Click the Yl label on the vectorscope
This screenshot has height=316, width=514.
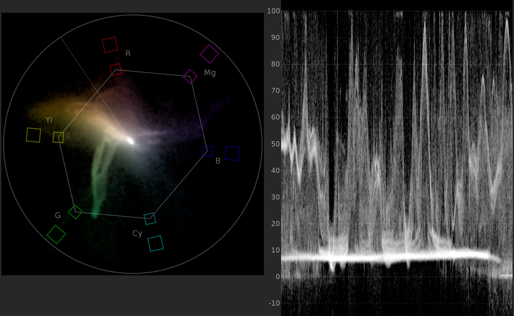pyautogui.click(x=49, y=120)
